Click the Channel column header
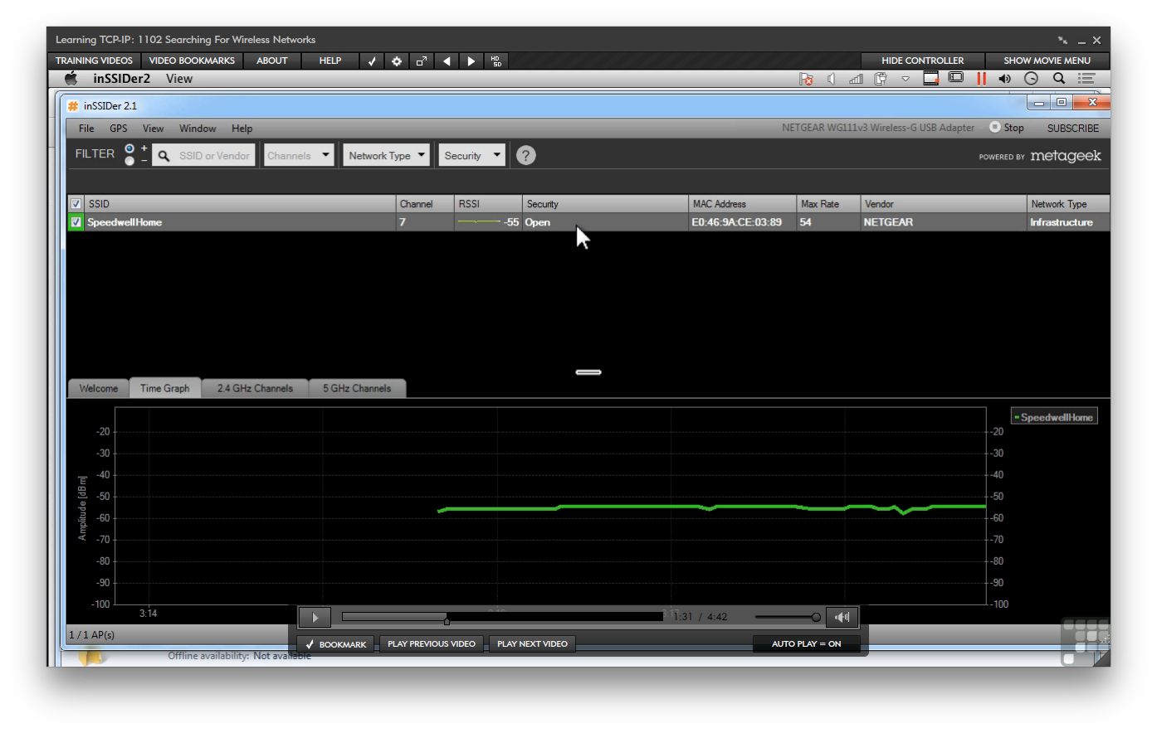The height and width of the screenshot is (733, 1157). (x=425, y=204)
